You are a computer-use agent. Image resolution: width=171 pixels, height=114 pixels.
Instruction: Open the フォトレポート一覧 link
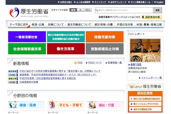click(x=151, y=78)
